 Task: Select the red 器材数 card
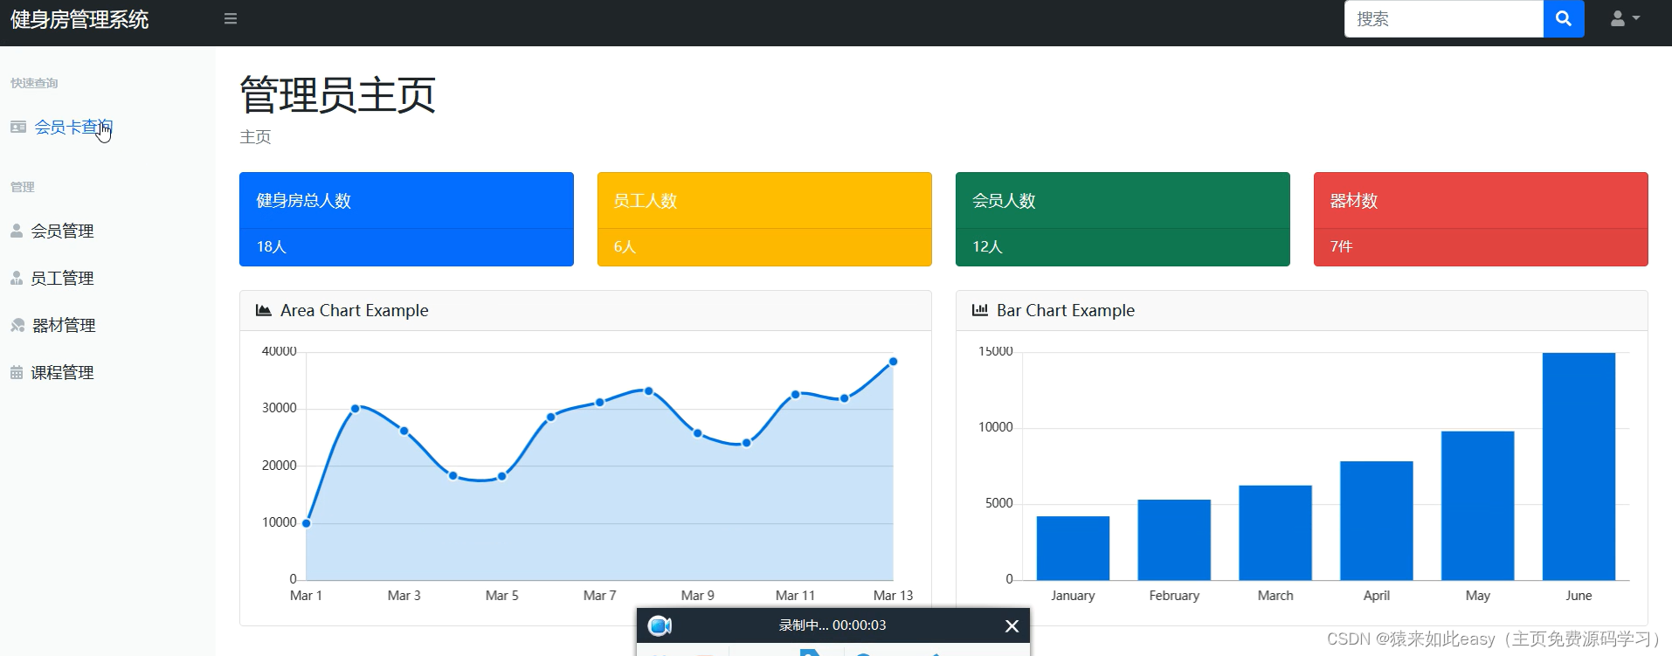point(1481,219)
